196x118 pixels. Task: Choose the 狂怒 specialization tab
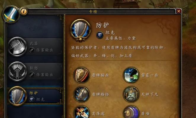(35, 71)
